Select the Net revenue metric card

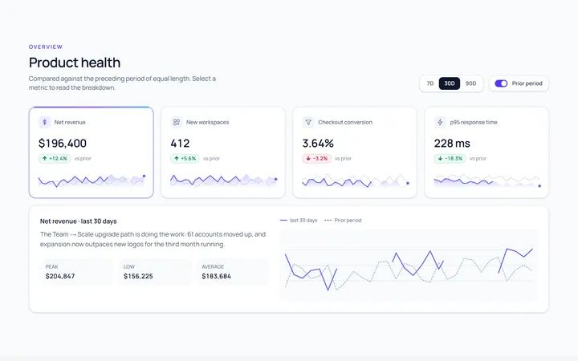point(92,152)
